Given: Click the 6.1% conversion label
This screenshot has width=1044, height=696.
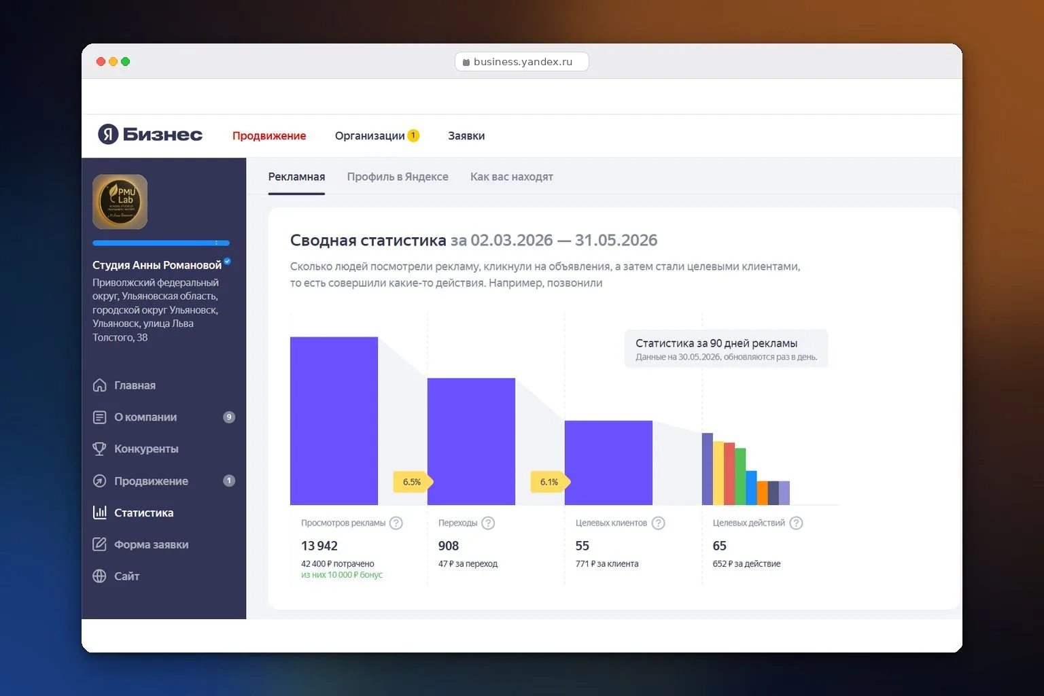Looking at the screenshot, I should click(550, 482).
